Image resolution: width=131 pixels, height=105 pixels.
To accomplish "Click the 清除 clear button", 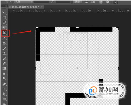I will [x=77, y=2].
